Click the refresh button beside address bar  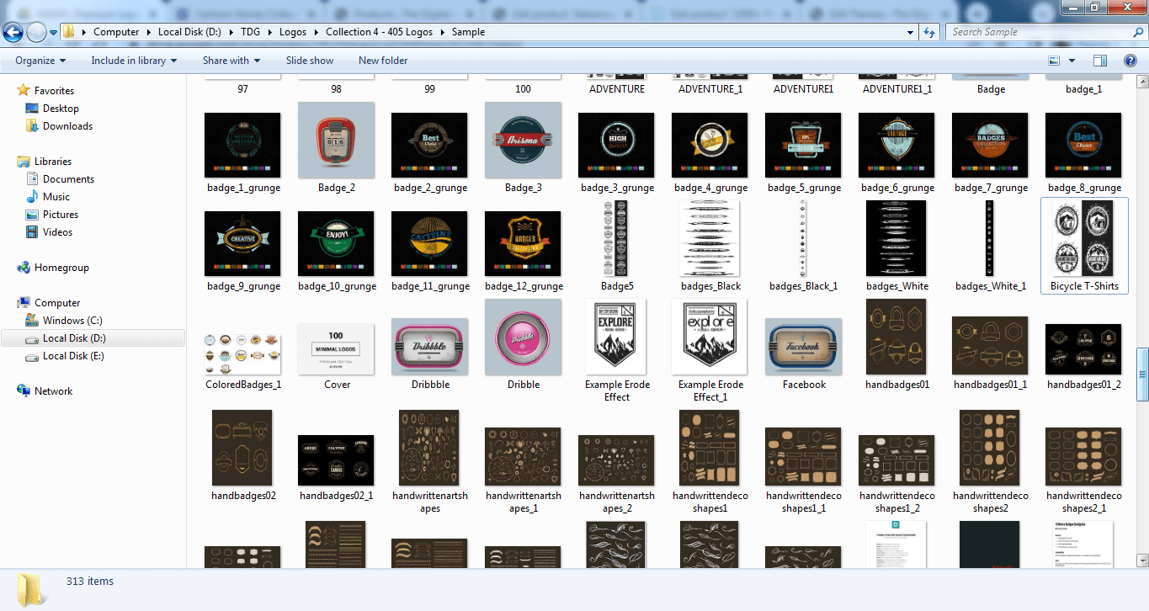coord(929,32)
